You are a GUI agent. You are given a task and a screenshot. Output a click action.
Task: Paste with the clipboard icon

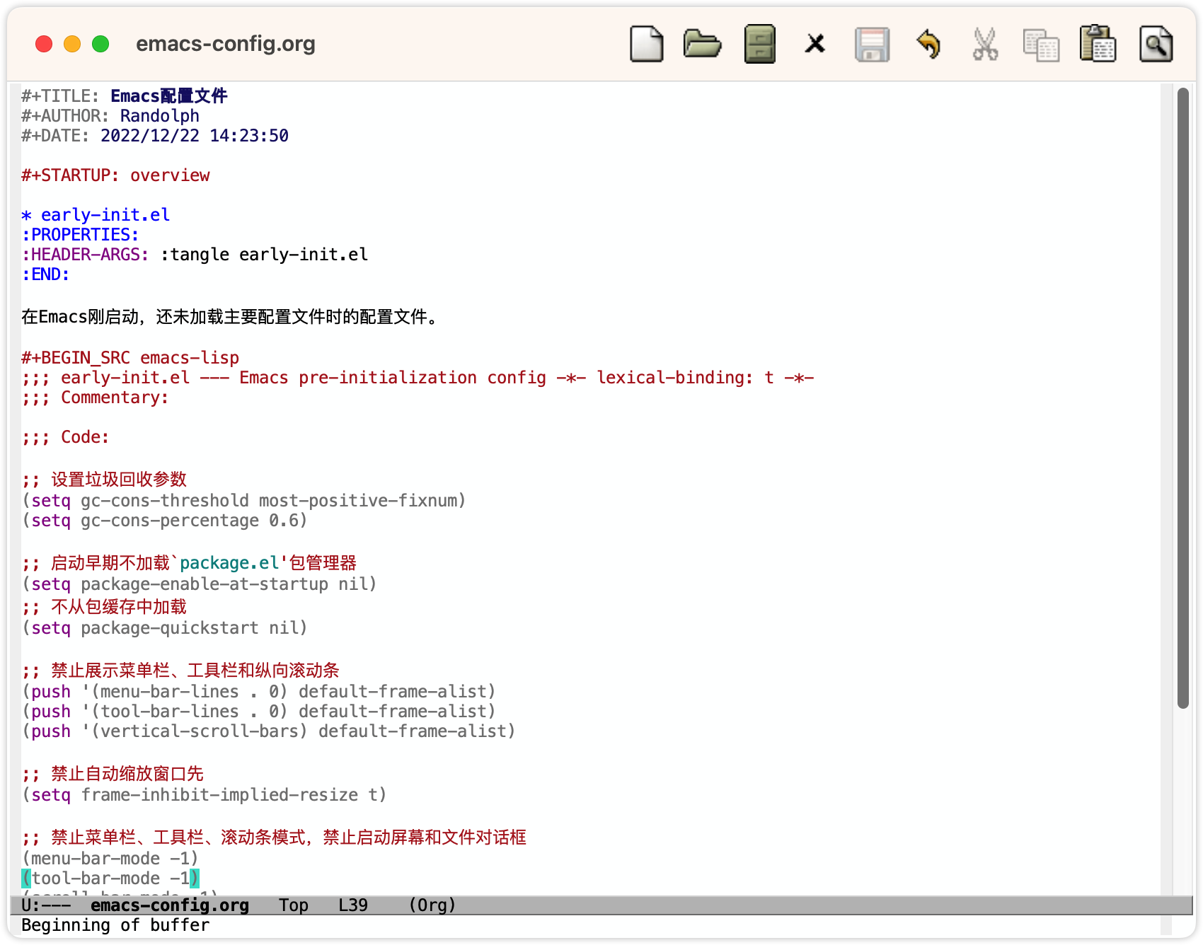pos(1098,44)
